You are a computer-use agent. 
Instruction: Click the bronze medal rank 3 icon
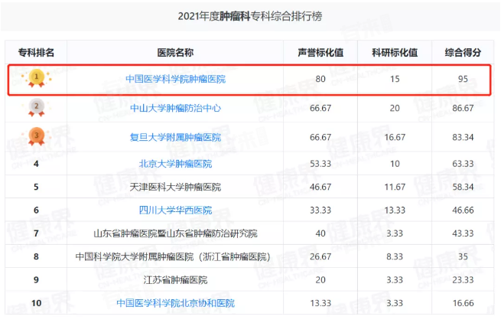point(36,137)
